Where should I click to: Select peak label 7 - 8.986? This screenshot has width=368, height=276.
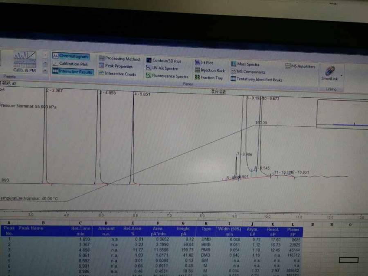[x=245, y=154]
